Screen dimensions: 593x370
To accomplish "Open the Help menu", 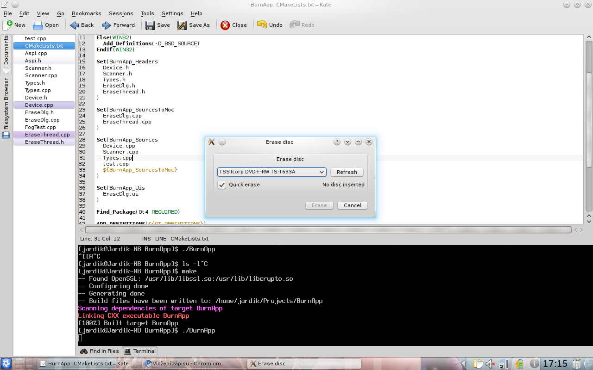I will (x=196, y=13).
